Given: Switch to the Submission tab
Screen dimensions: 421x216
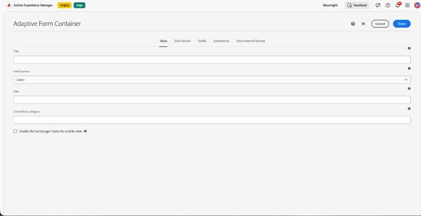Looking at the screenshot, I should click(221, 41).
